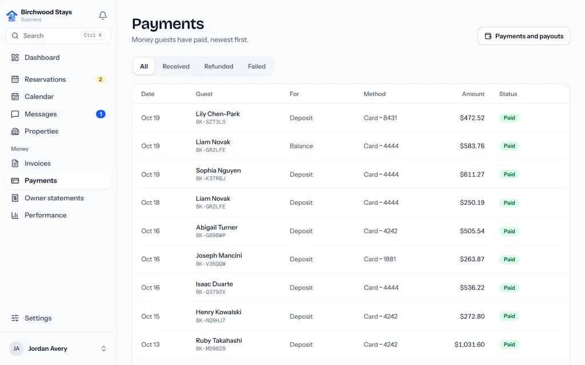Click the Oct 13 date cell

(x=150, y=344)
